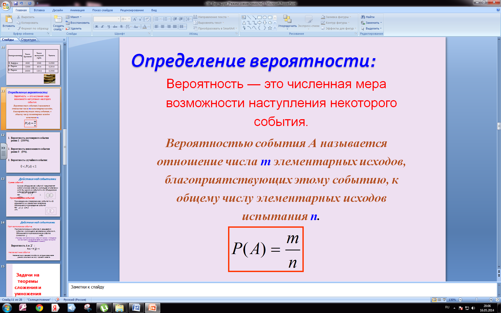Screen dimensions: 501x313
Task: Toggle italic formatting (К) button
Action: tap(103, 27)
